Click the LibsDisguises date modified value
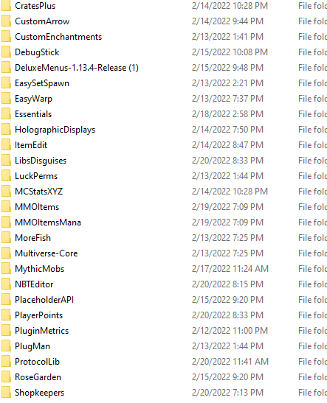327x403 pixels. tap(227, 161)
